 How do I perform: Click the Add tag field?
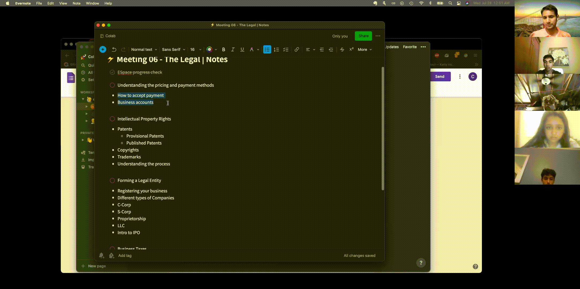(x=125, y=256)
